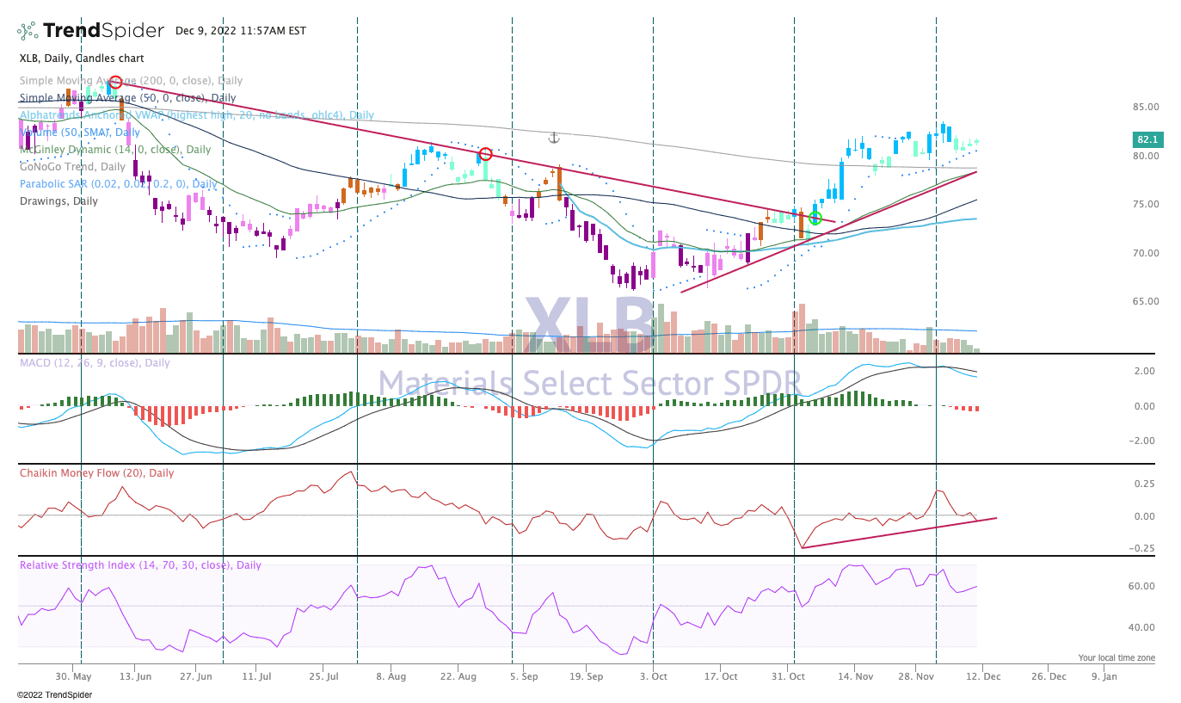Viewport: 1181px width, 703px height.
Task: Click the 85.00 price axis label
Action: (1145, 108)
